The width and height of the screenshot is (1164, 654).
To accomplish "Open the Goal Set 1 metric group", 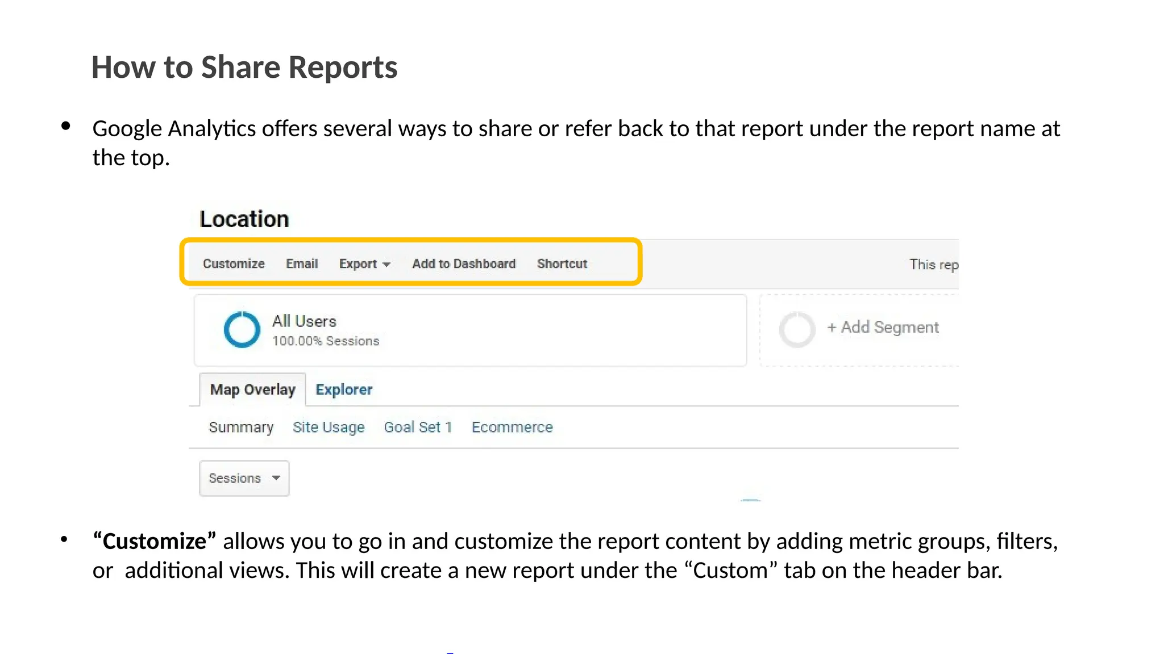I will [418, 427].
